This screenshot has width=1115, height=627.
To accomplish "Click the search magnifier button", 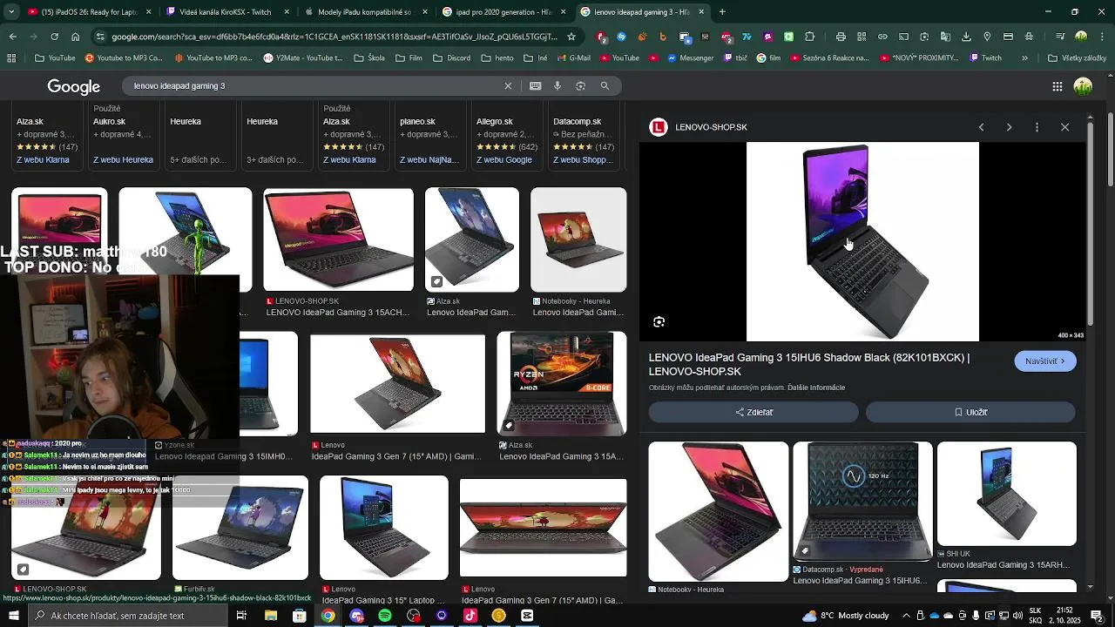I will (605, 86).
